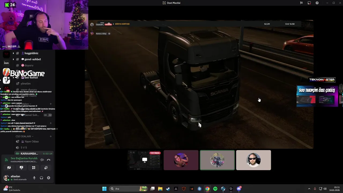Open Google Chrome from taskbar

(207, 189)
